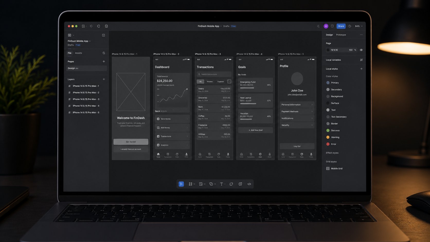Viewport: 430px width, 242px height.
Task: Click the user avatar A
Action: 326,26
